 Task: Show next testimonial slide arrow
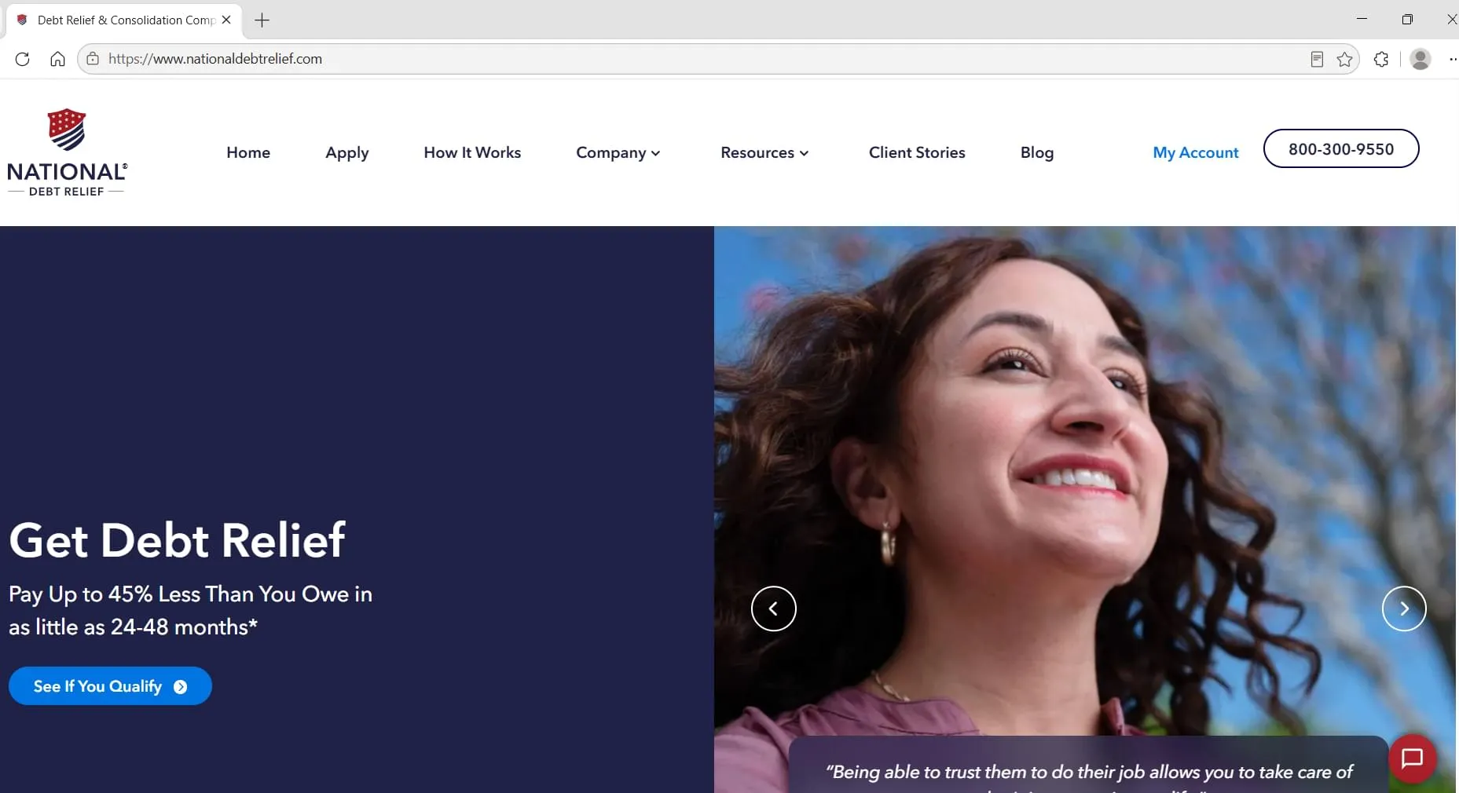pos(1404,608)
